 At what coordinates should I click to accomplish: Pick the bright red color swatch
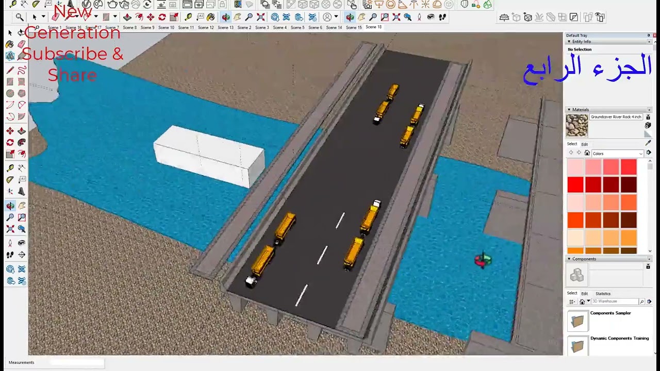(575, 184)
